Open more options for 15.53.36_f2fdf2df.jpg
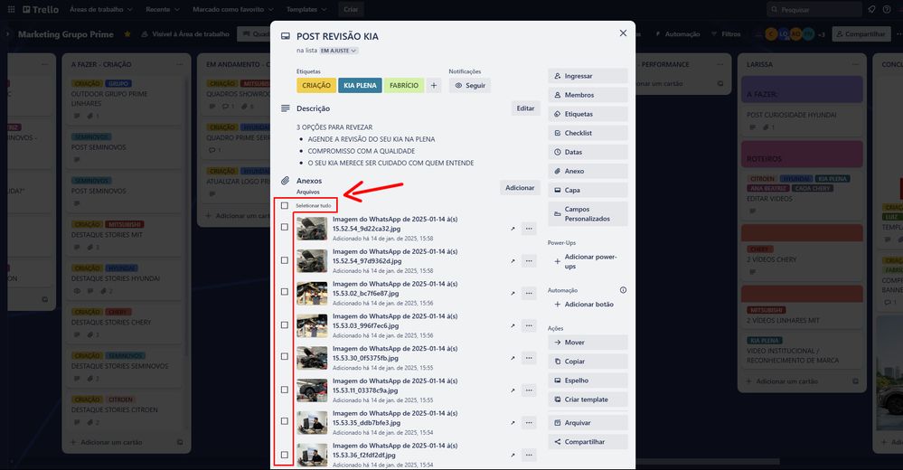This screenshot has width=903, height=470. pos(529,455)
